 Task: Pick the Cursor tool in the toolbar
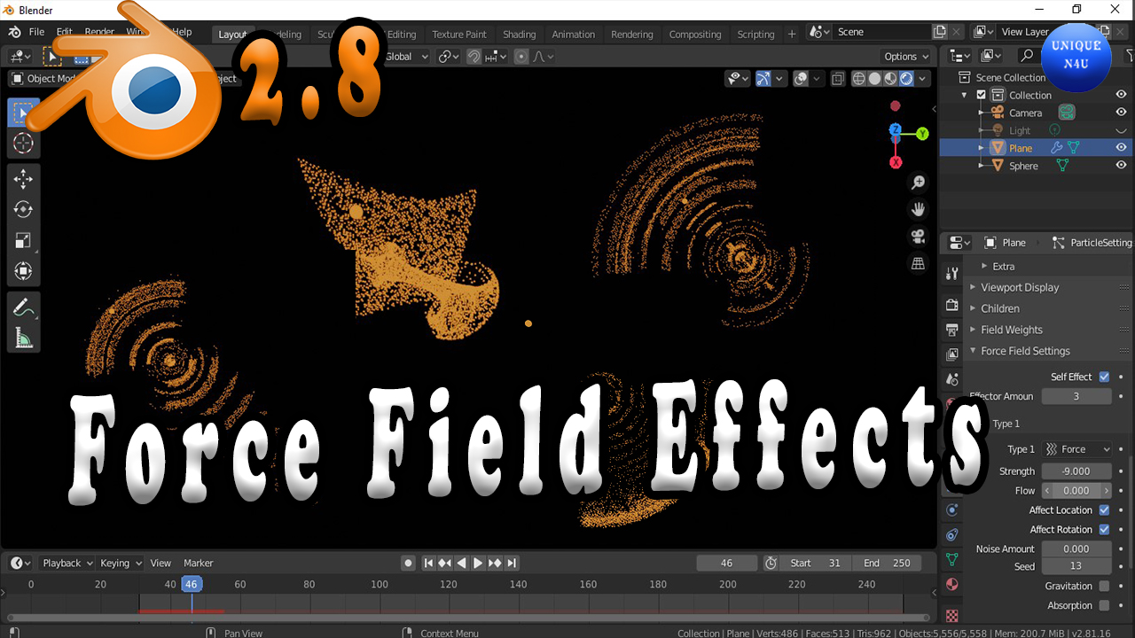pyautogui.click(x=24, y=144)
